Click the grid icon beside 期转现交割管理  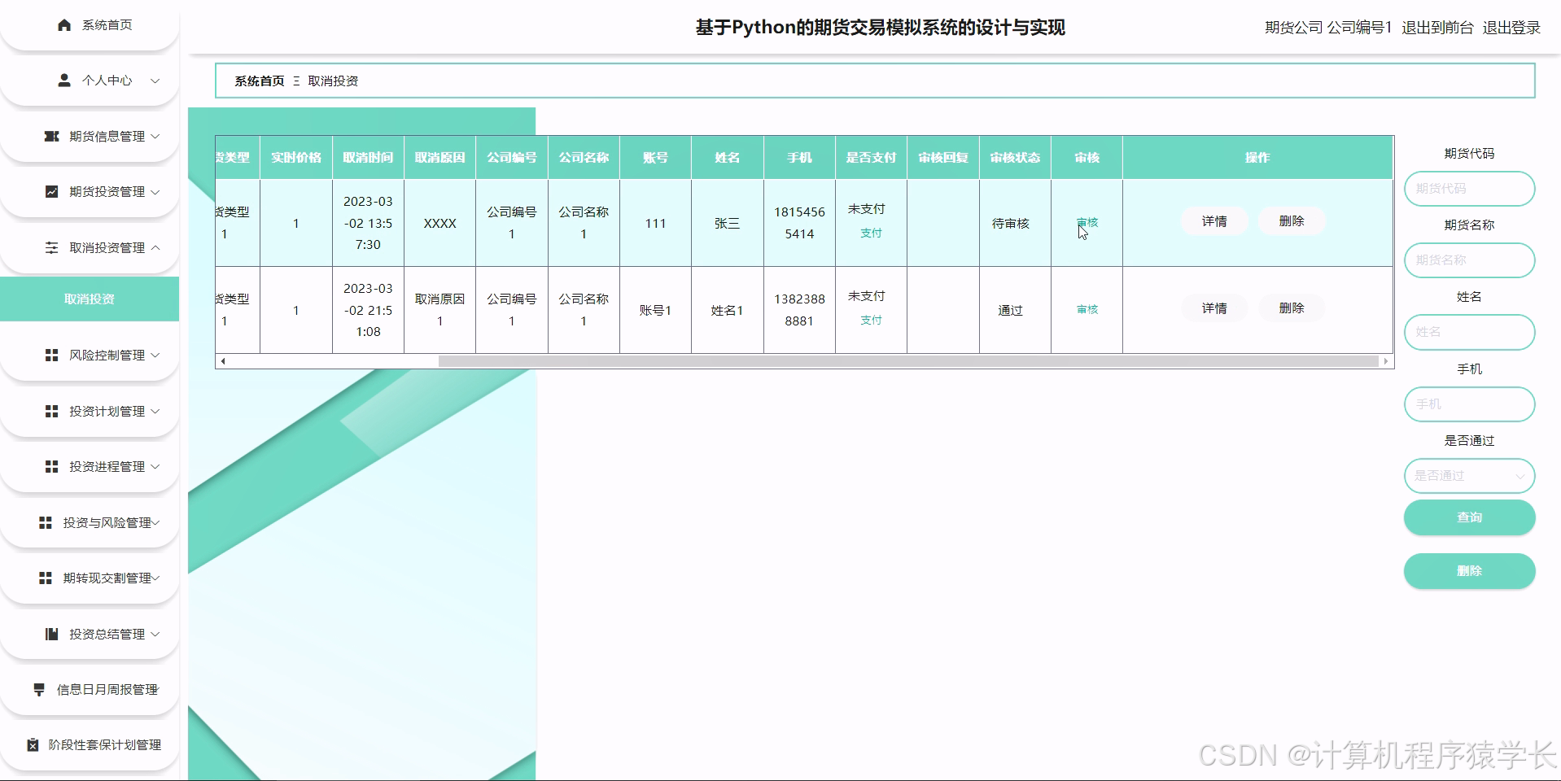pyautogui.click(x=46, y=578)
